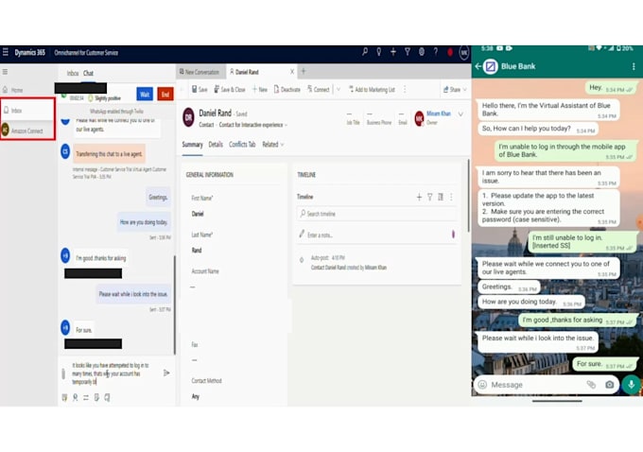
Task: Open command bar overflow more options
Action: point(405,90)
